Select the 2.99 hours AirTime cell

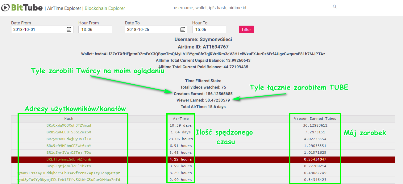click(181, 180)
